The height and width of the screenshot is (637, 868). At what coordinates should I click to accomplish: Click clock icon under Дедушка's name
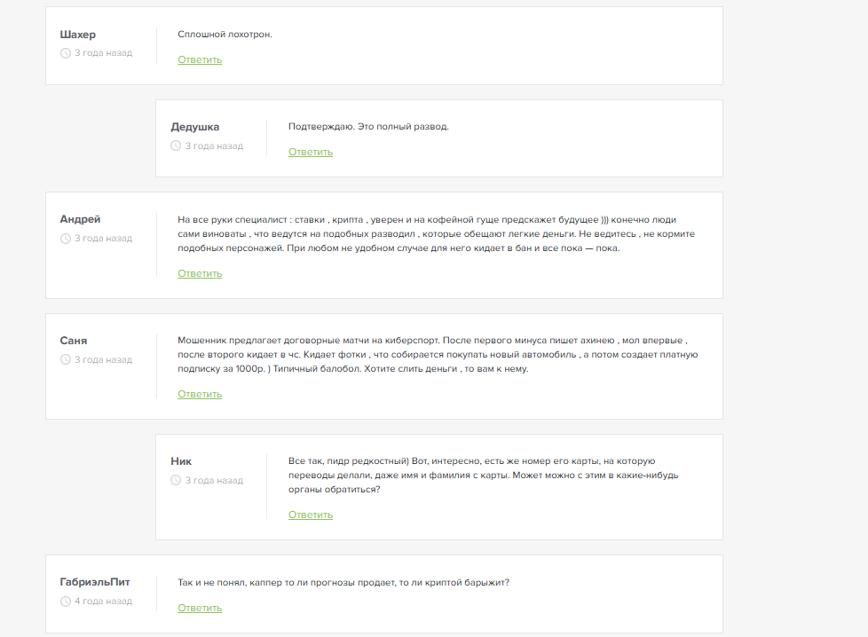pyautogui.click(x=176, y=145)
